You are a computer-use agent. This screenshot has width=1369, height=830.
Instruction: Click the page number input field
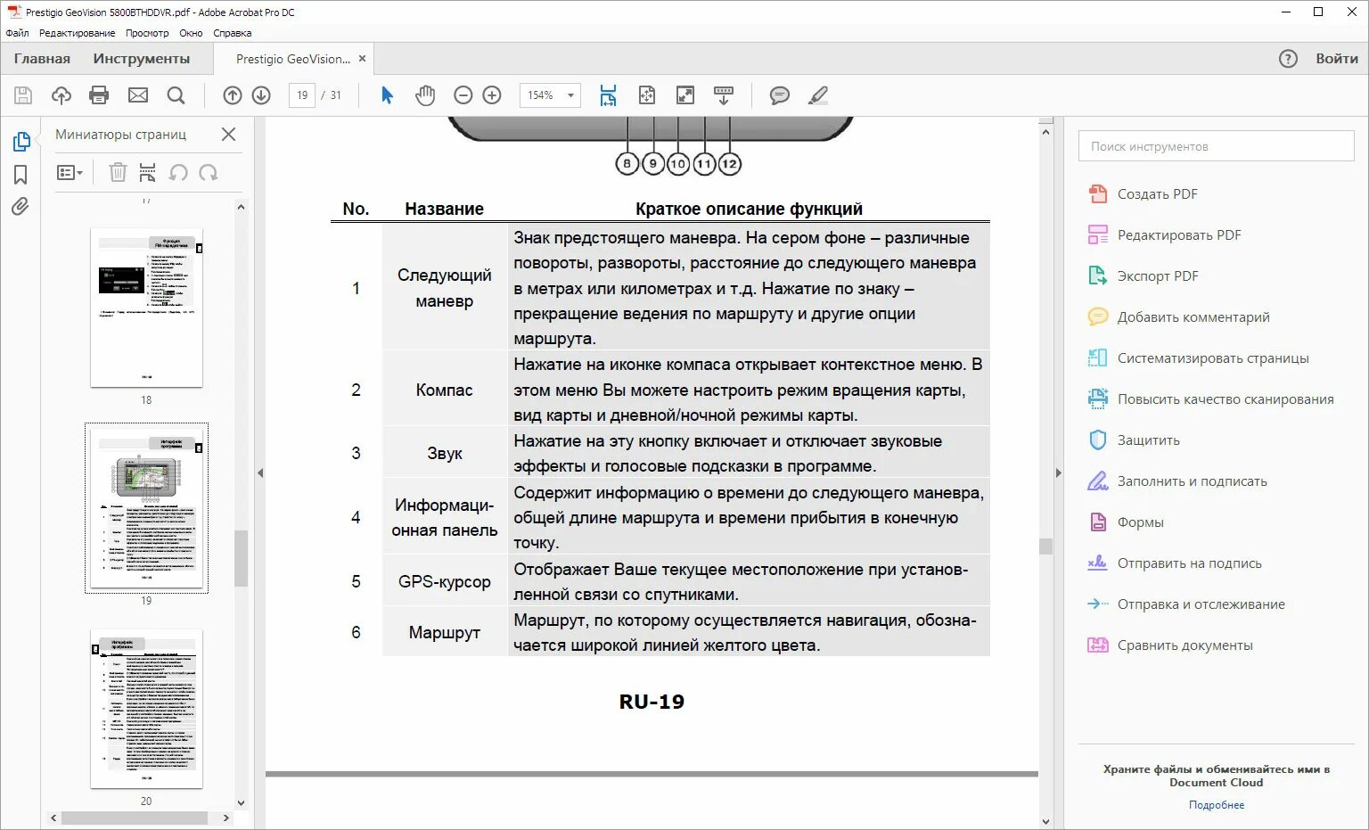point(302,95)
